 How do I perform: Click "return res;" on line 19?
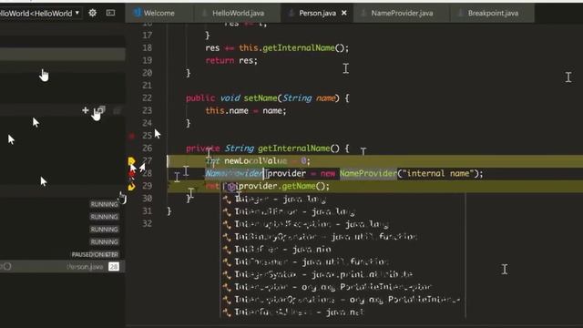click(231, 61)
